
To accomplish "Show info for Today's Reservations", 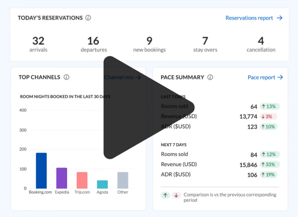I will click(x=88, y=18).
